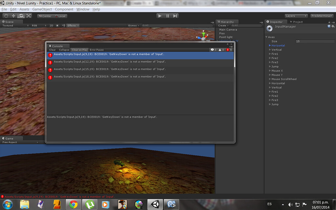This screenshot has height=210, width=336.
Task: Open Google Chrome from the taskbar
Action: click(73, 204)
